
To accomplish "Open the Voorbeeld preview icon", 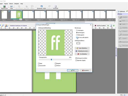I will click(x=55, y=6).
